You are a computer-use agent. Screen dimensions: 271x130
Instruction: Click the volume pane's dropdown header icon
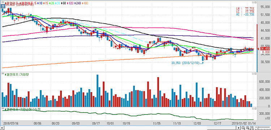253,74
